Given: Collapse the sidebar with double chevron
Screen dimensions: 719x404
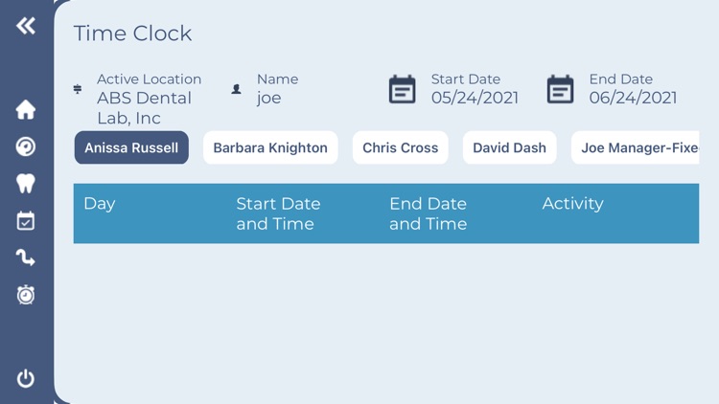Looking at the screenshot, I should pos(26,26).
